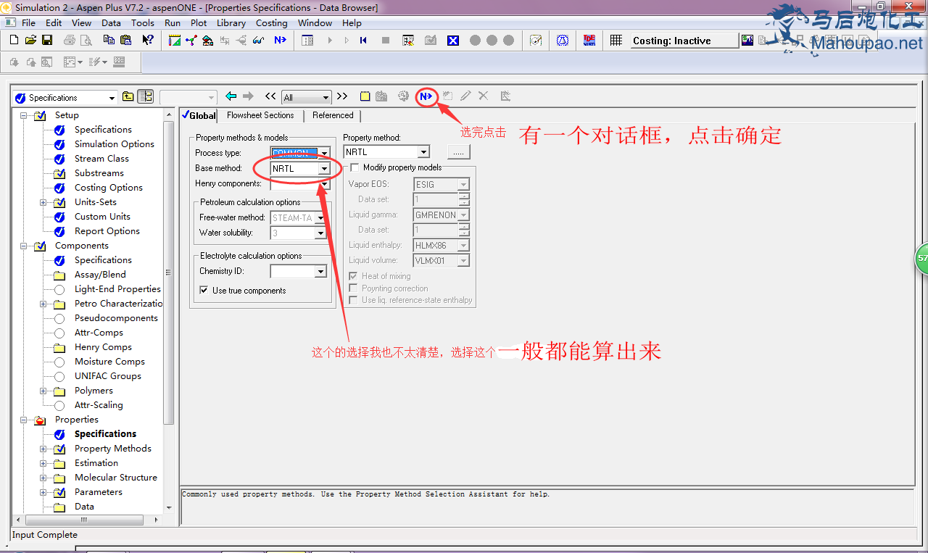Open the Base method dropdown

coord(324,169)
